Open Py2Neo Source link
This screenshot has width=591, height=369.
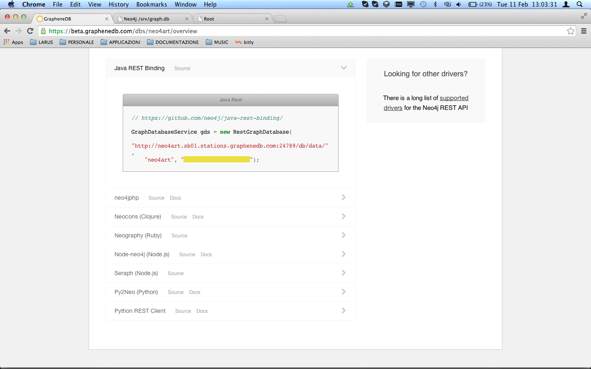pos(176,292)
